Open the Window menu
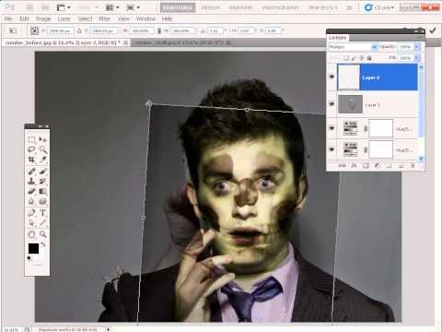The image size is (442, 332). click(x=145, y=18)
